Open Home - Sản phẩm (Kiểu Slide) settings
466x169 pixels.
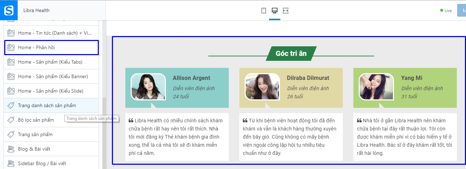point(51,91)
